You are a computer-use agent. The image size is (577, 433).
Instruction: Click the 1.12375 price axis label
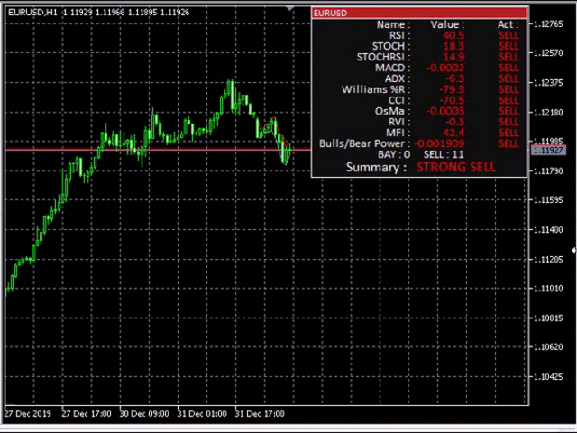click(548, 82)
